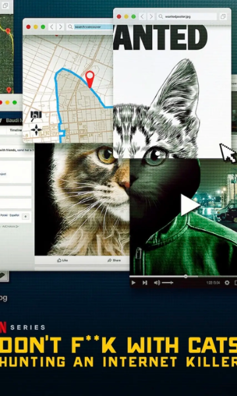Click small play button in video controls
237x396 pixels.
tap(134, 282)
